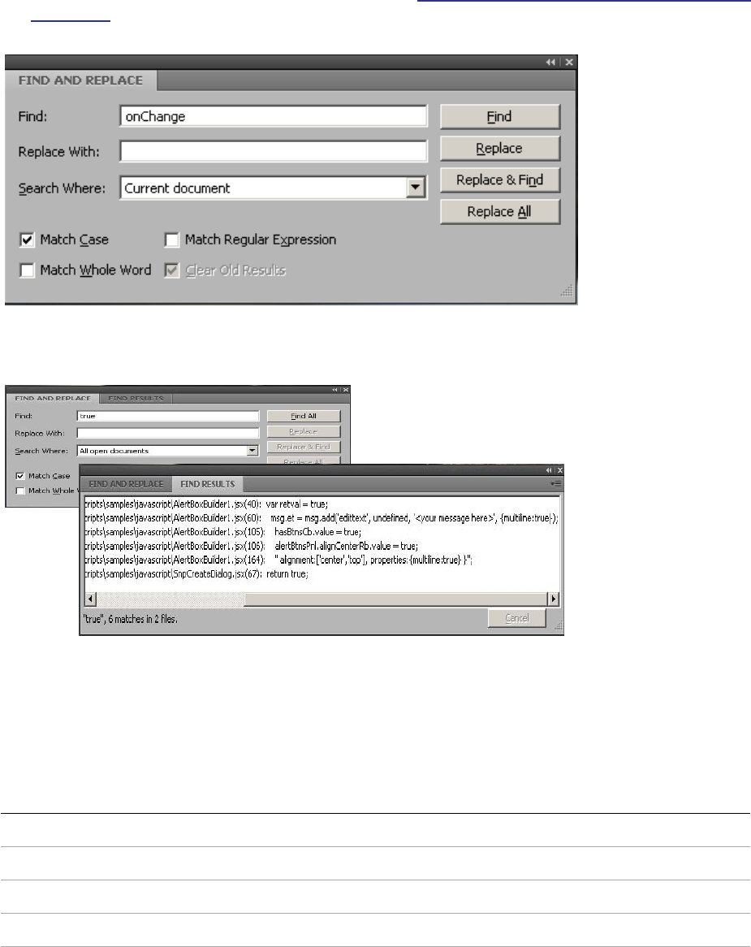Collapse the Find Results panel with the double-arrow icon
The height and width of the screenshot is (947, 751).
pos(548,470)
